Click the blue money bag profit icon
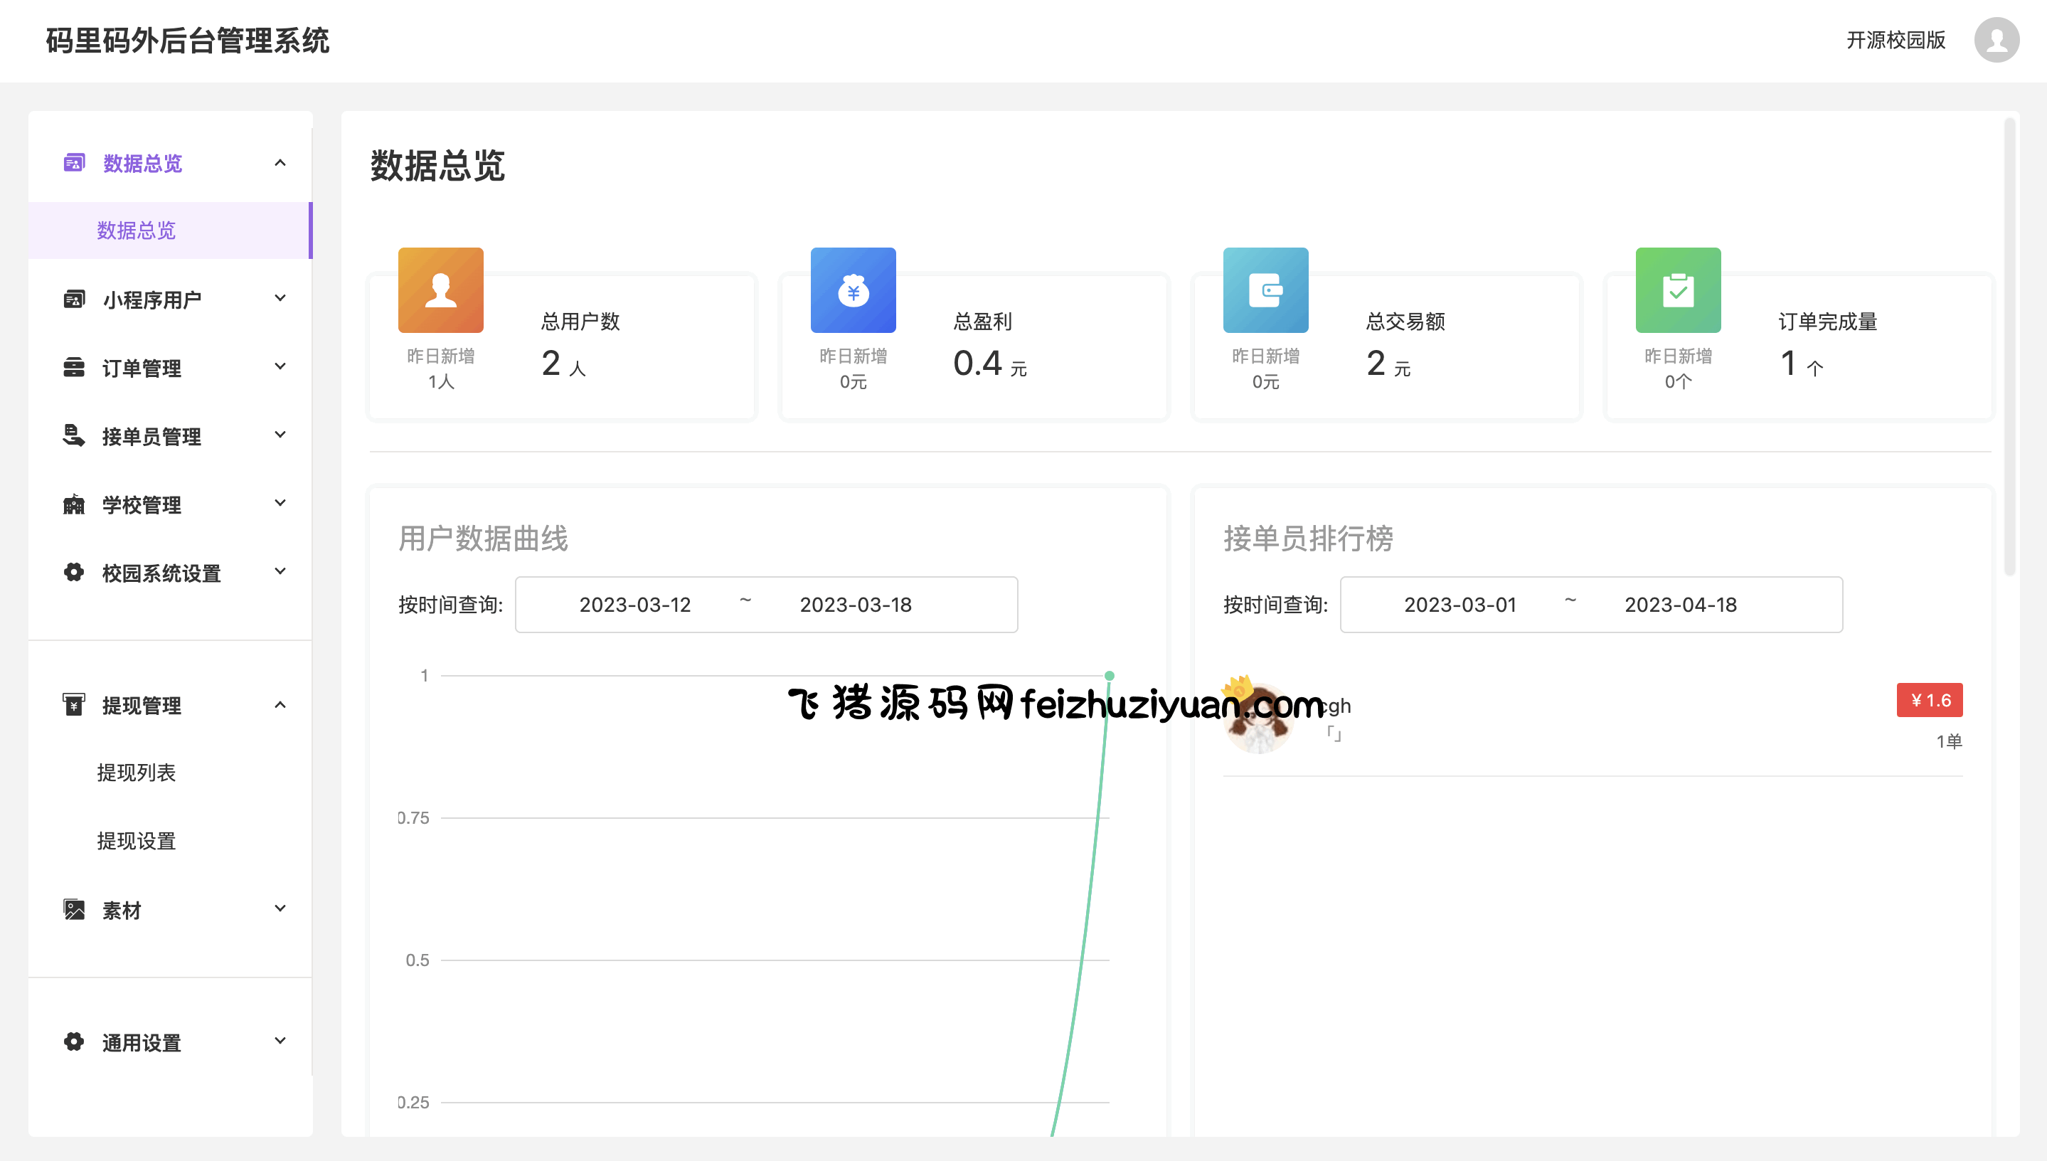 tap(853, 290)
